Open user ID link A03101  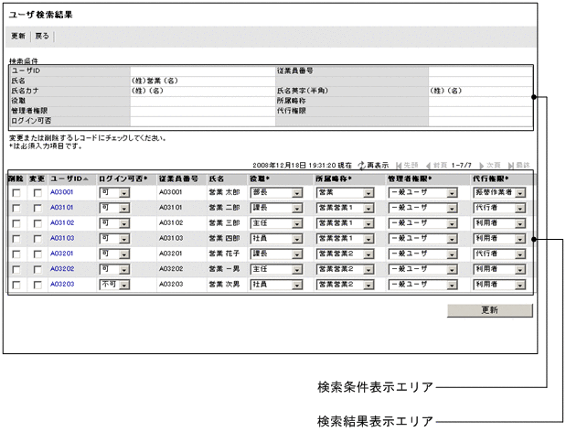[x=62, y=208]
